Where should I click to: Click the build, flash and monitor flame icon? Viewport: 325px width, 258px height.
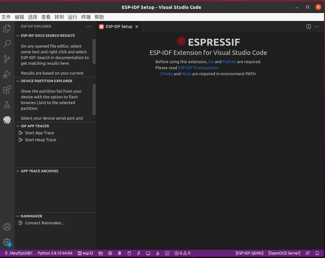point(158,253)
